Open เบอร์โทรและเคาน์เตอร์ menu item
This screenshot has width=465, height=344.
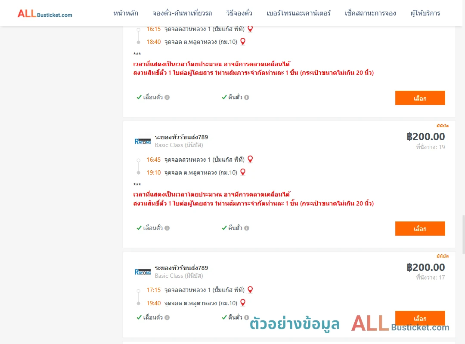[x=298, y=13]
